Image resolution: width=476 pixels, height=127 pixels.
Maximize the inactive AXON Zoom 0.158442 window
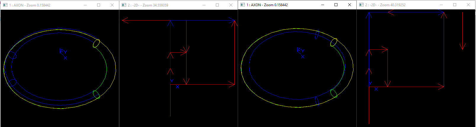click(99, 5)
